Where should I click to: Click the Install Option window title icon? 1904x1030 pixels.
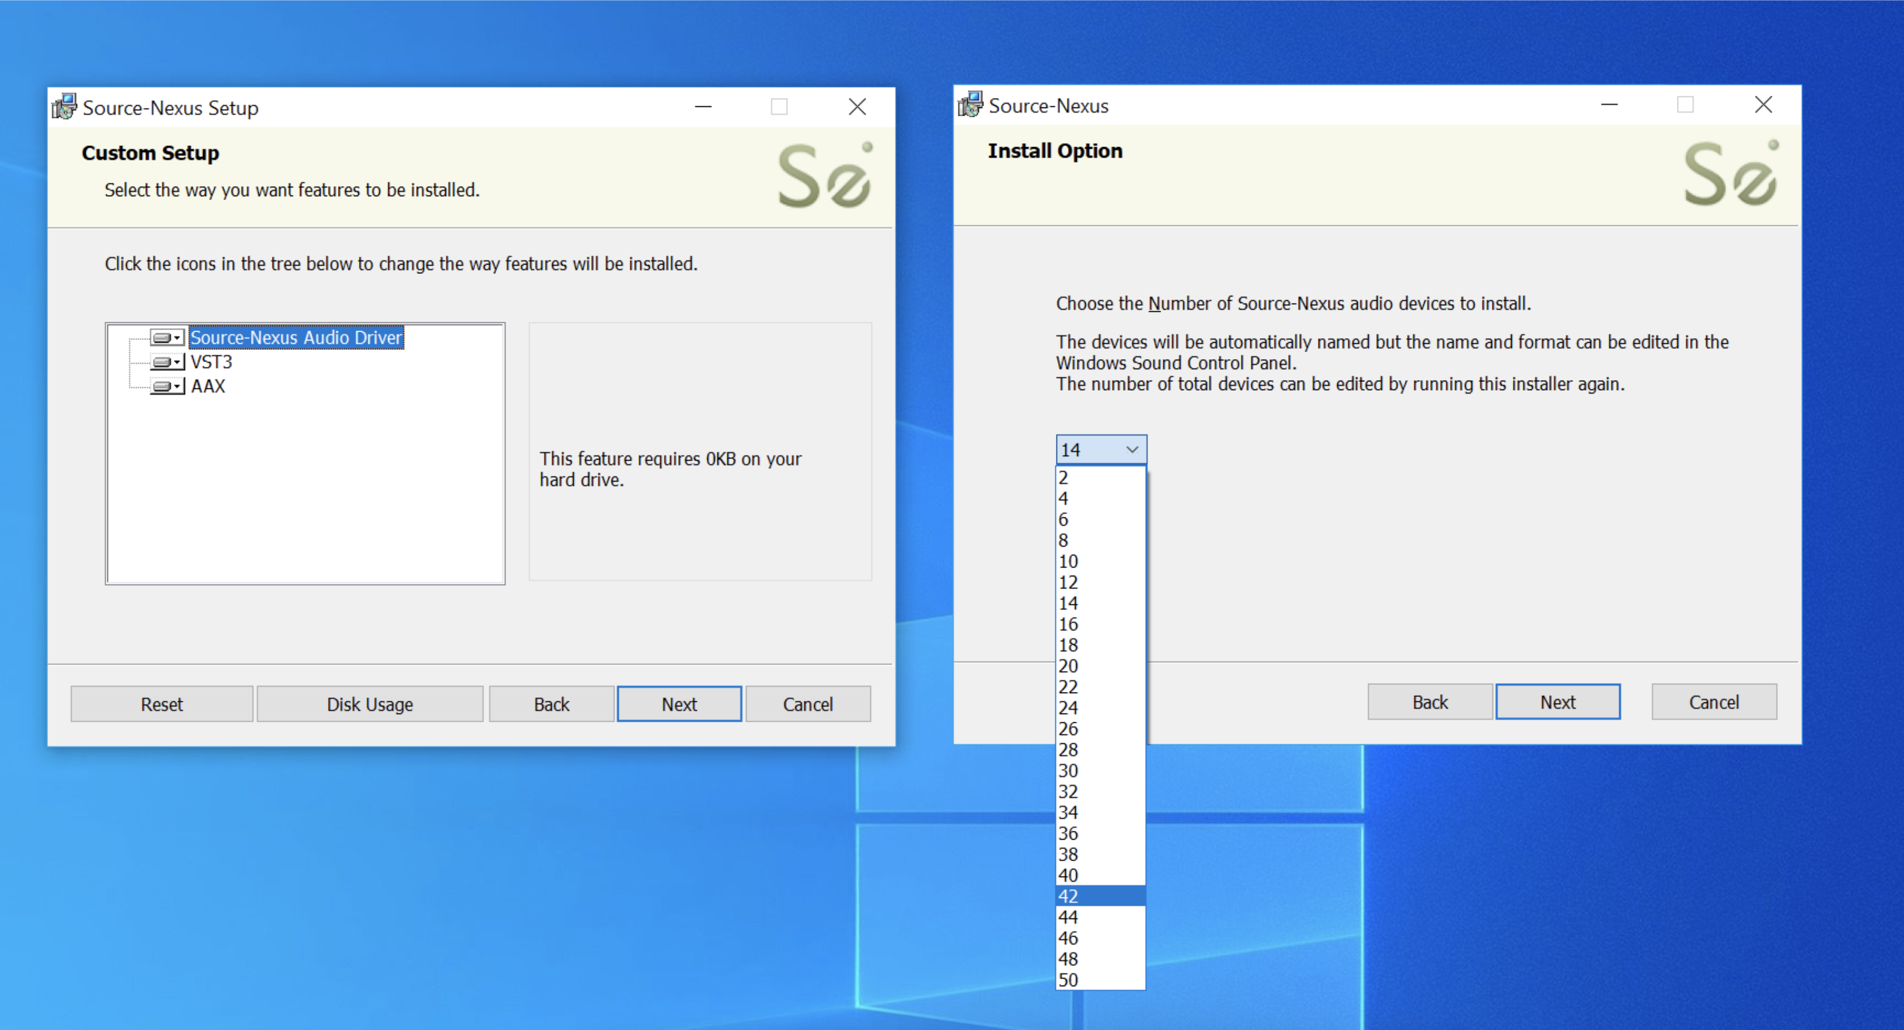pyautogui.click(x=971, y=105)
